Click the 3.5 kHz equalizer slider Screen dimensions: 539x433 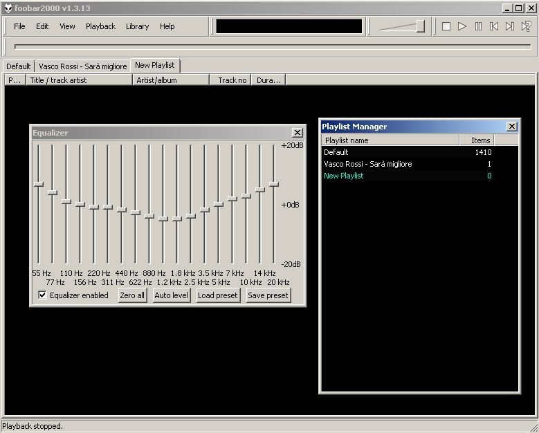205,210
